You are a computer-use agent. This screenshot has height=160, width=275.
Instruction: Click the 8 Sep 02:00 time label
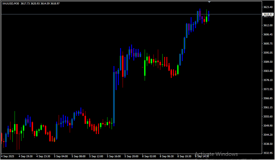pos(149,156)
